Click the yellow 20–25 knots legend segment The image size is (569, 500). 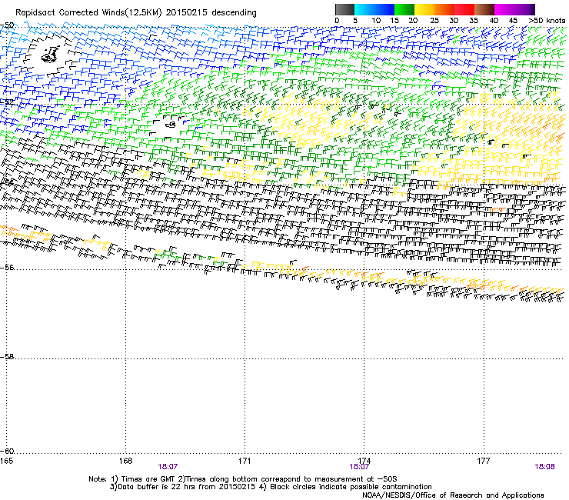424,9
